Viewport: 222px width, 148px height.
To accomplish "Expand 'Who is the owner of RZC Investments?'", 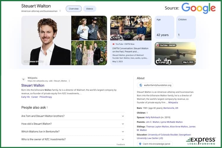I will [x=123, y=139].
